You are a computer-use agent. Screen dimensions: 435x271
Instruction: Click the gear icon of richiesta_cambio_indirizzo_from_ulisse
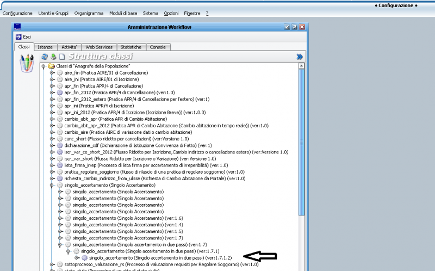click(60, 178)
